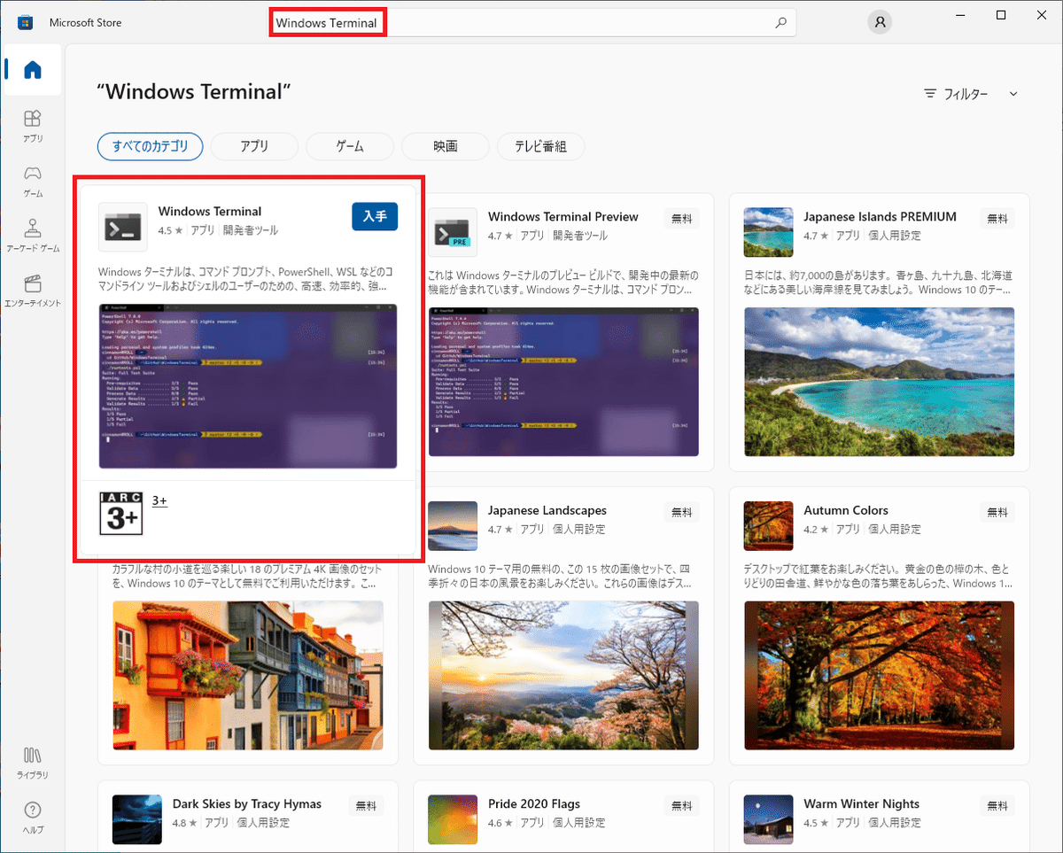Click the Autumn Colors app icon
1063x853 pixels.
768,526
